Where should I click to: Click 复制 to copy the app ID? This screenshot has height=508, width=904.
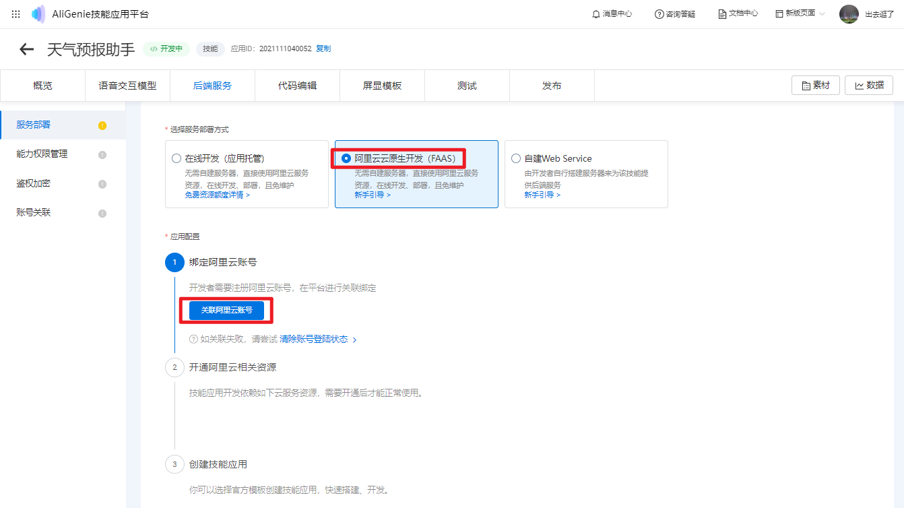pos(323,49)
